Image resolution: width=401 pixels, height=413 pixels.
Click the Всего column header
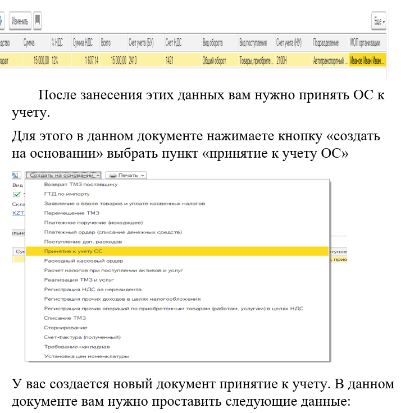click(x=113, y=43)
